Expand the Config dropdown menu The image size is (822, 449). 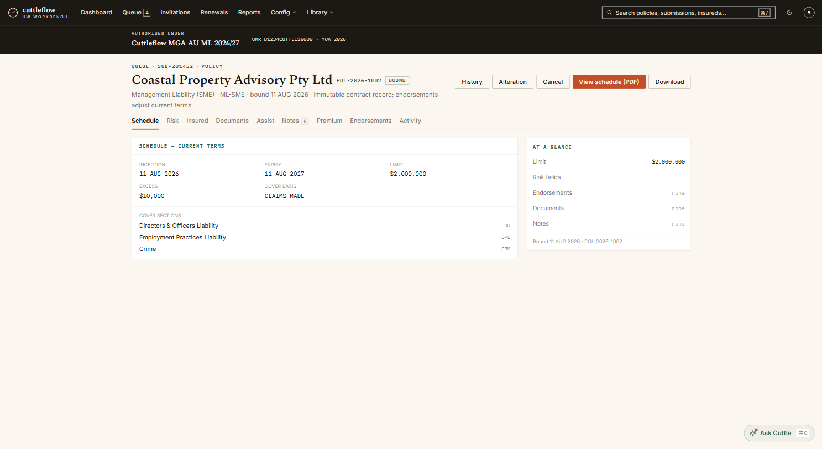[x=283, y=12]
